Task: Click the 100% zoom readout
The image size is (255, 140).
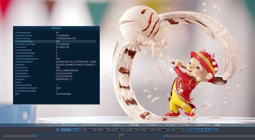Action: (x=171, y=125)
